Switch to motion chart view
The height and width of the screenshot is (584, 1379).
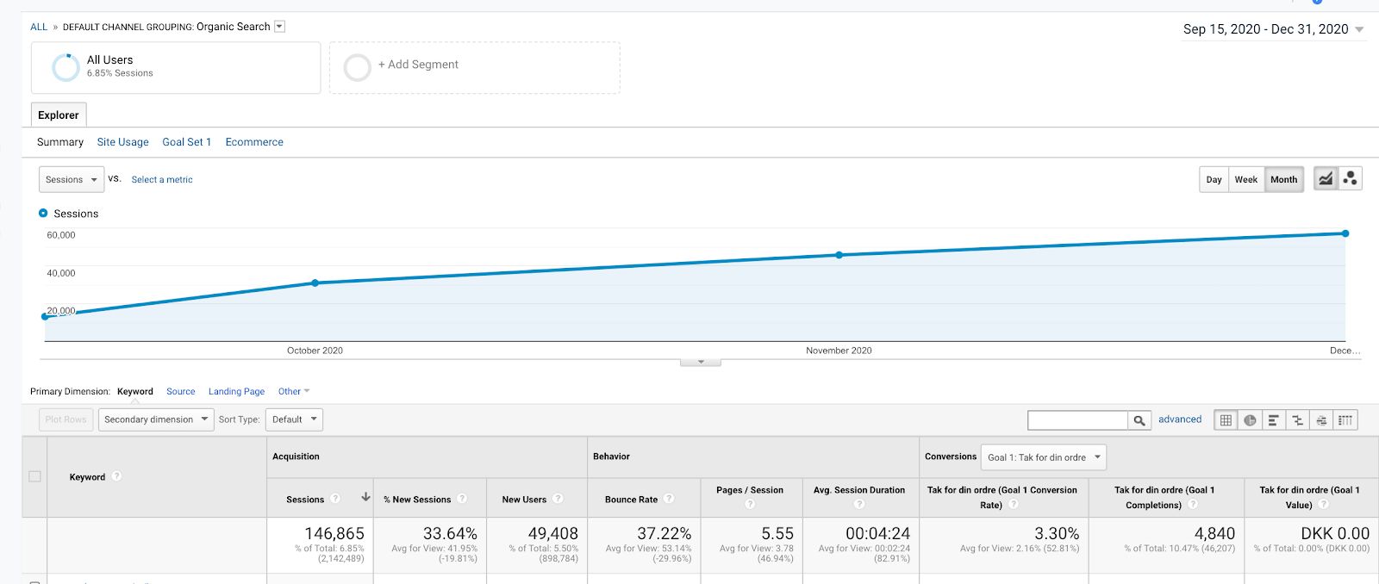[1350, 179]
